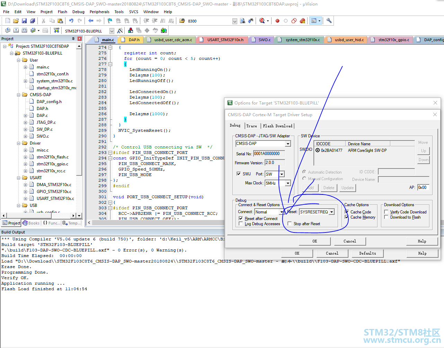Click the Disable all breakpoints icon
This screenshot has height=348, width=444.
(x=294, y=21)
